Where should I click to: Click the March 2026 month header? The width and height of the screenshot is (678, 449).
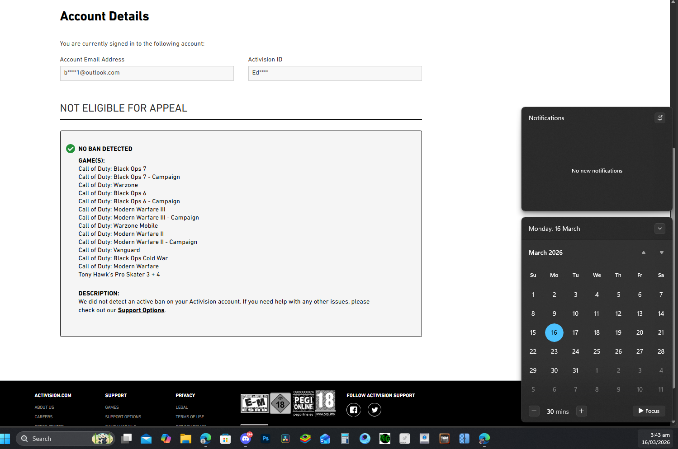[x=545, y=253]
